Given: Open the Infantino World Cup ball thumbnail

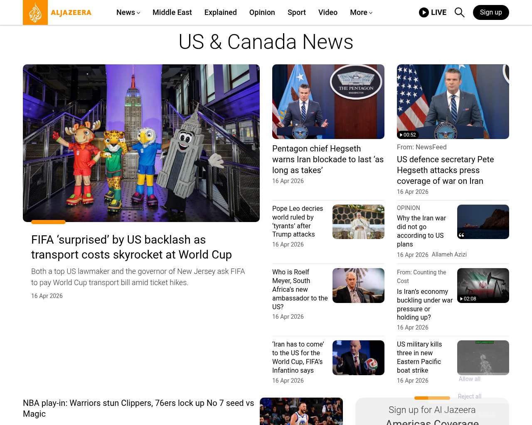Looking at the screenshot, I should tap(358, 358).
